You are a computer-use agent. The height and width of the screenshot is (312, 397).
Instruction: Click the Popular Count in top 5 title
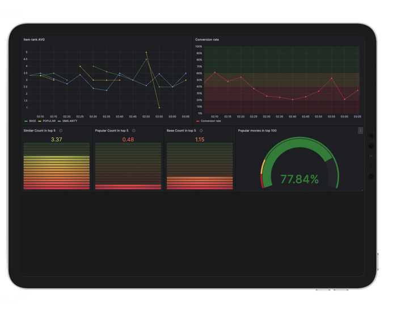[x=111, y=130]
